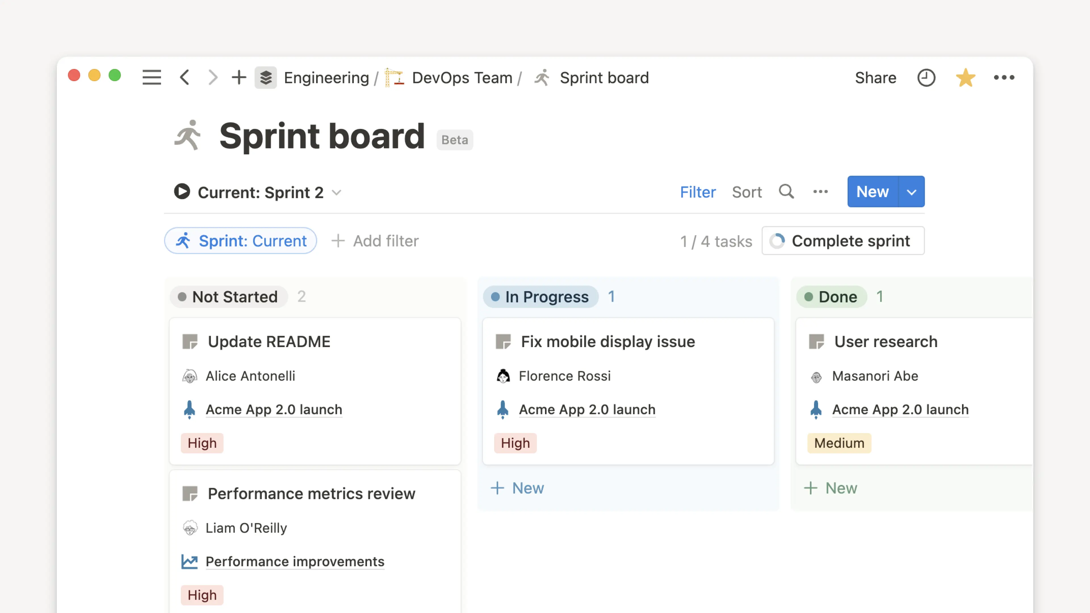
Task: Open the top-right three-dot page menu
Action: [x=1004, y=77]
